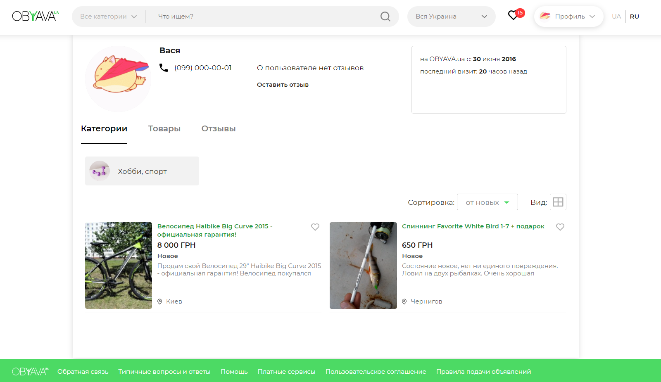
Task: Open sorting dropdown 'от новых'
Action: coord(487,202)
